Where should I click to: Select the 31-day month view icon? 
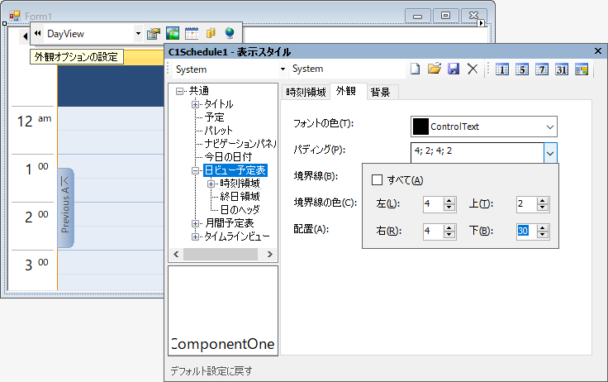click(562, 69)
